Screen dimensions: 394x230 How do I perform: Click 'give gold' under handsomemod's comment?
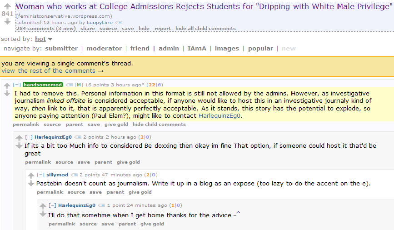116,125
